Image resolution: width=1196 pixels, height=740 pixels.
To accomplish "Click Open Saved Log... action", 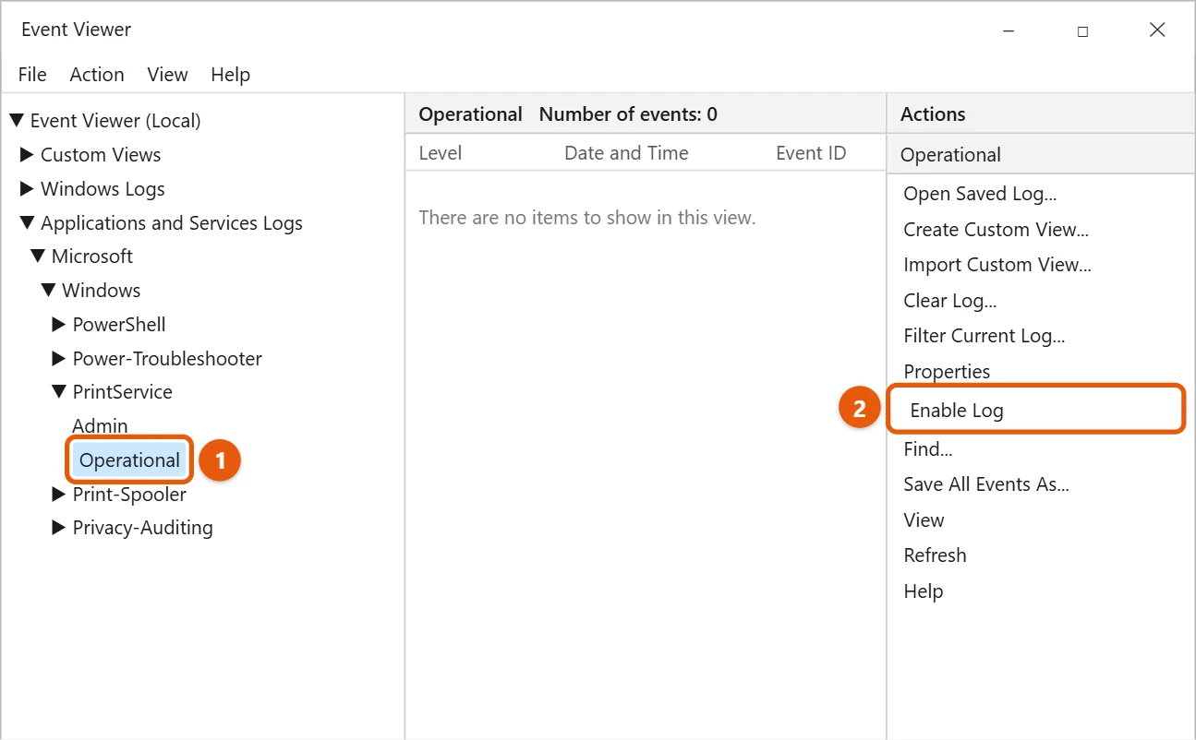I will [x=980, y=194].
